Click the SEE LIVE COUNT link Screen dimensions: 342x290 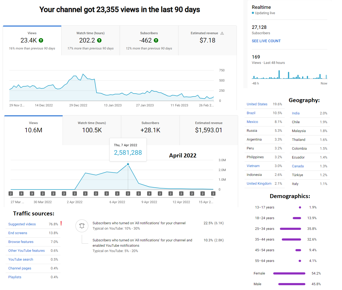(x=266, y=41)
